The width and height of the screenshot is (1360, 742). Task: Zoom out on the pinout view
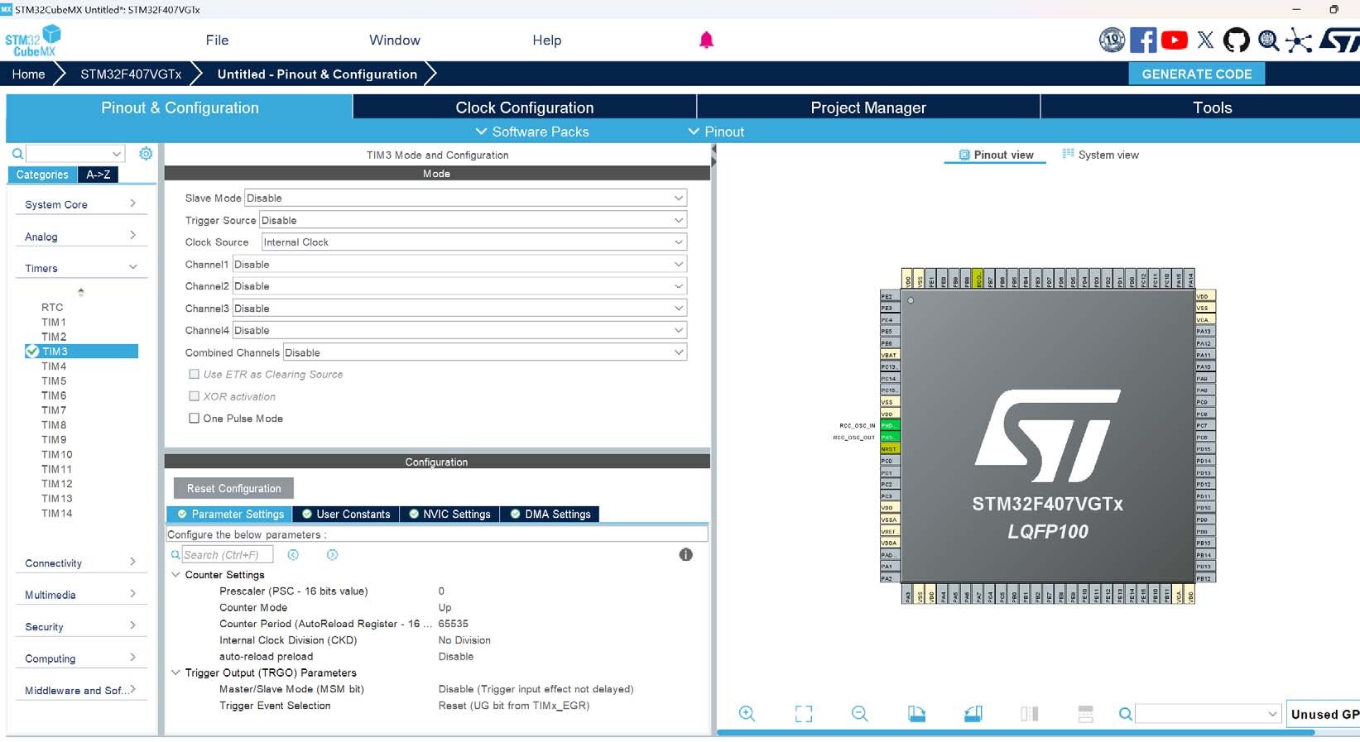[859, 713]
